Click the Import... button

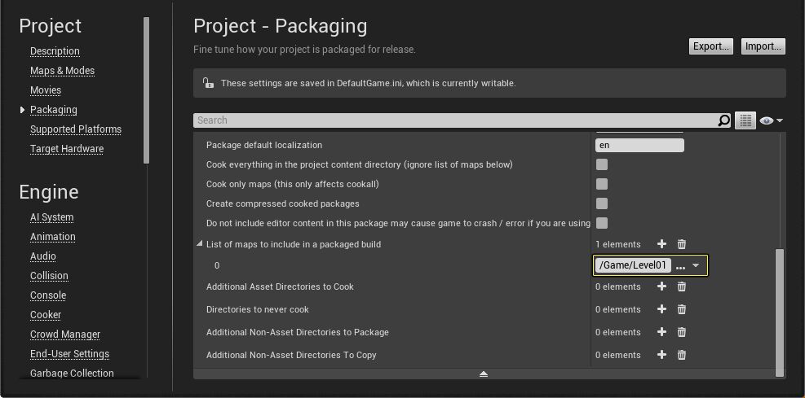click(763, 46)
